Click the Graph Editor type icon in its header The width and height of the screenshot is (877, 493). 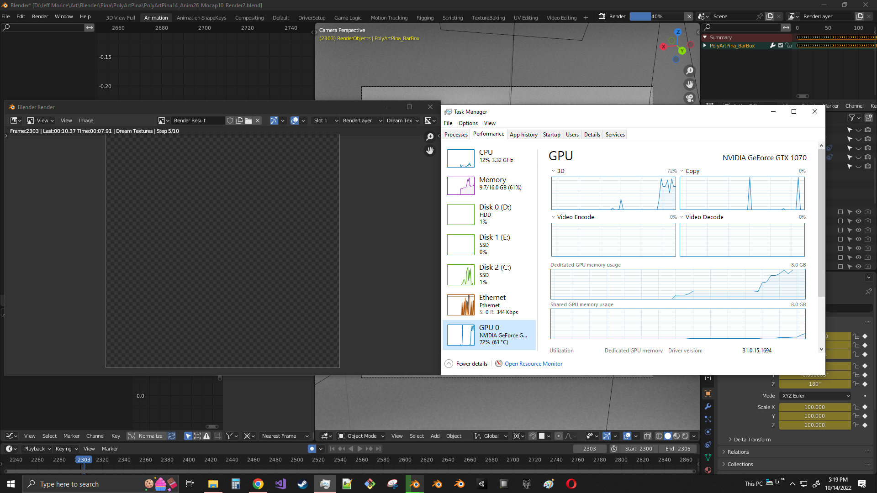pyautogui.click(x=10, y=435)
